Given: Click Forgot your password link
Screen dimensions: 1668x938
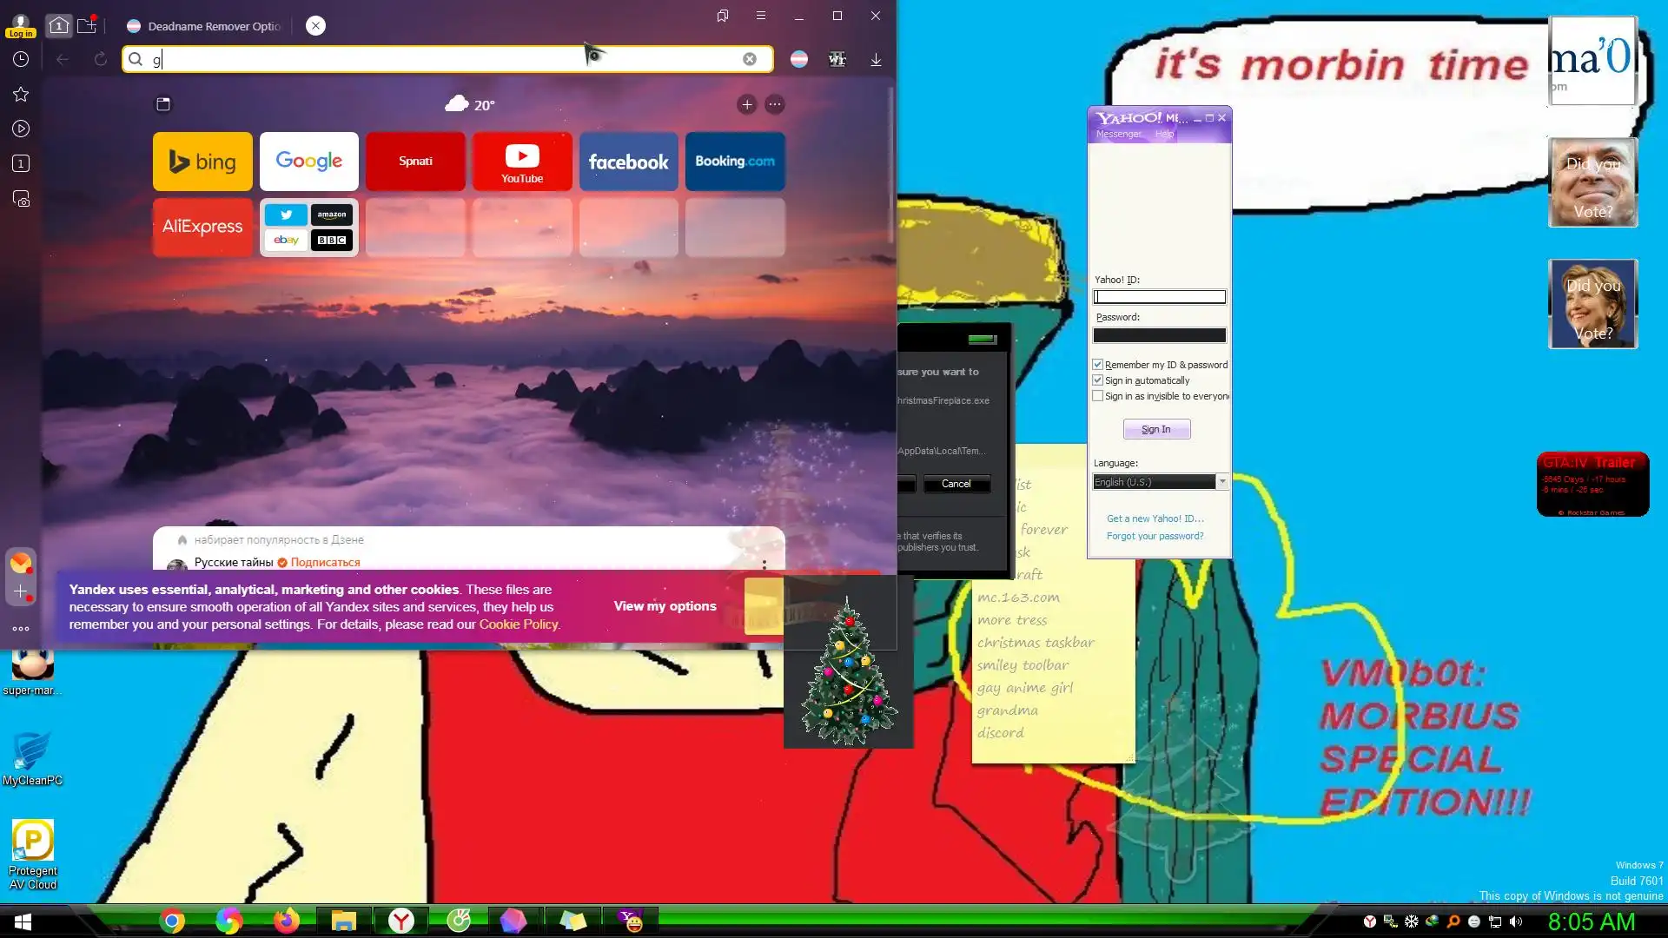Looking at the screenshot, I should tap(1155, 536).
